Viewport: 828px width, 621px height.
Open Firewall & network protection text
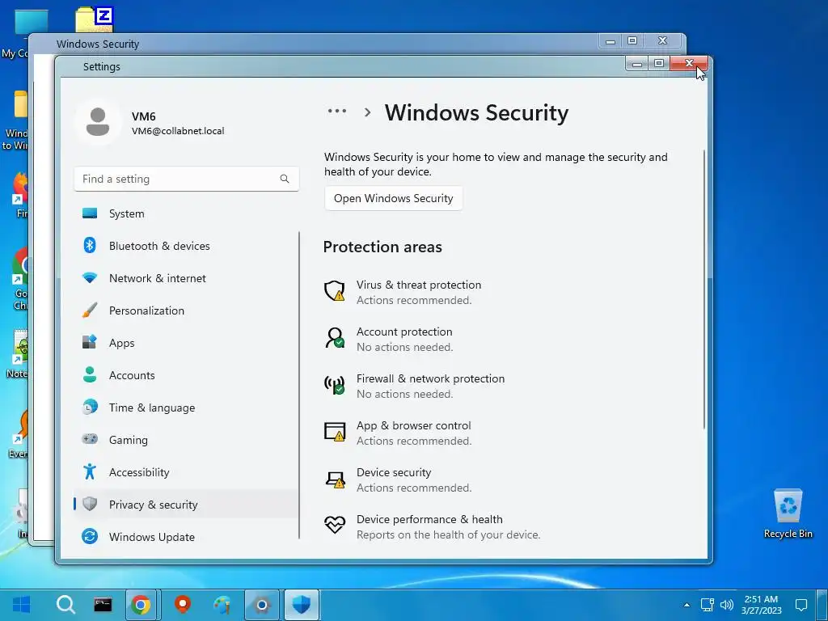click(x=430, y=378)
